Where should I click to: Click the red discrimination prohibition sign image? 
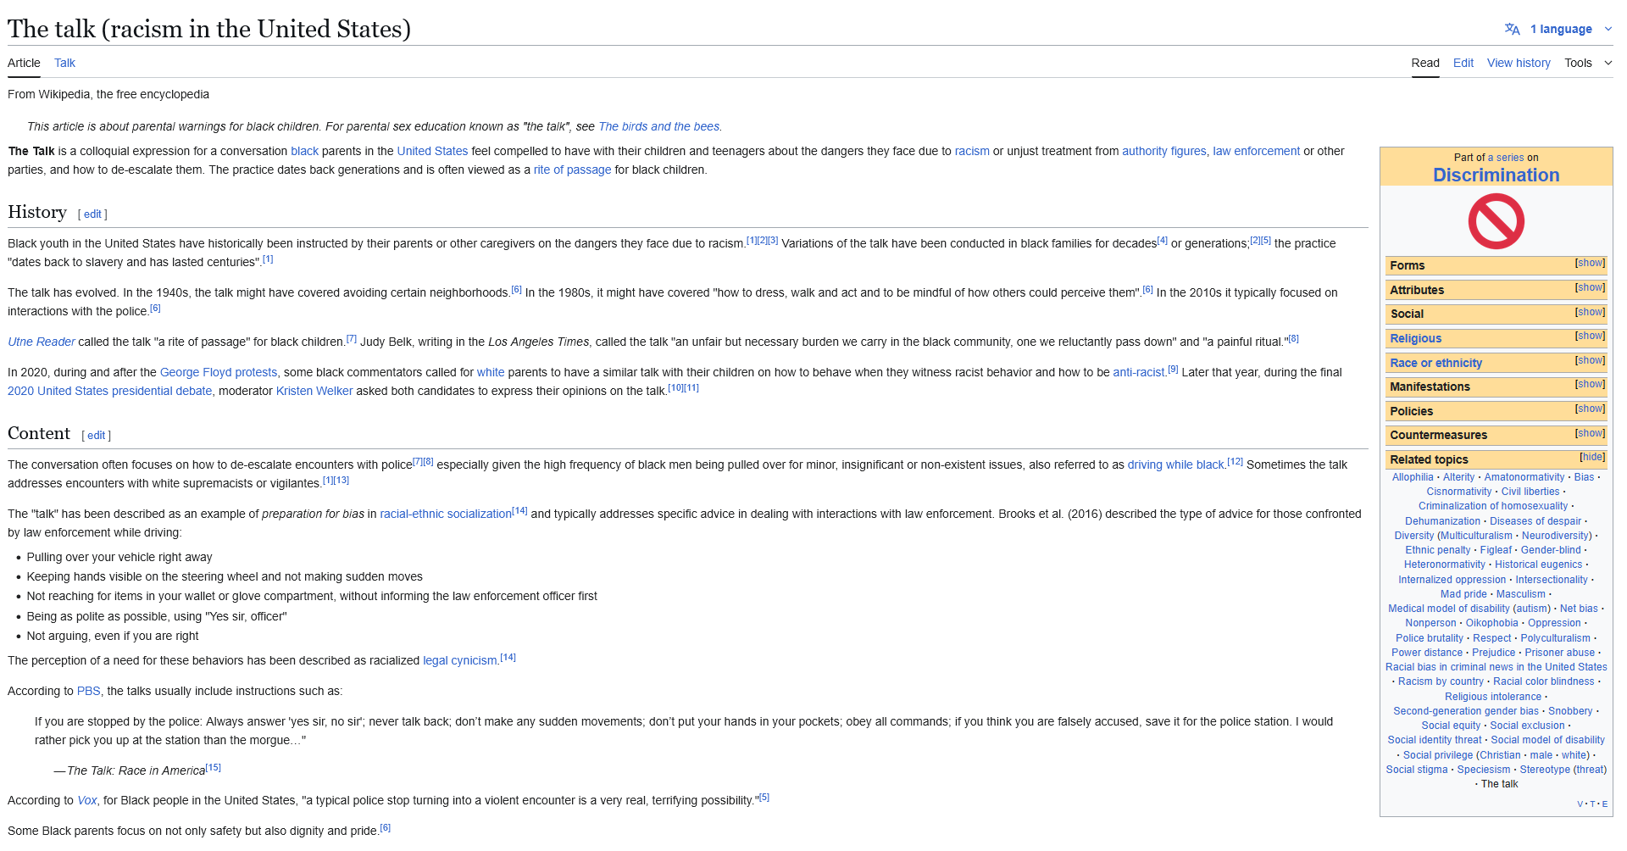click(x=1496, y=221)
